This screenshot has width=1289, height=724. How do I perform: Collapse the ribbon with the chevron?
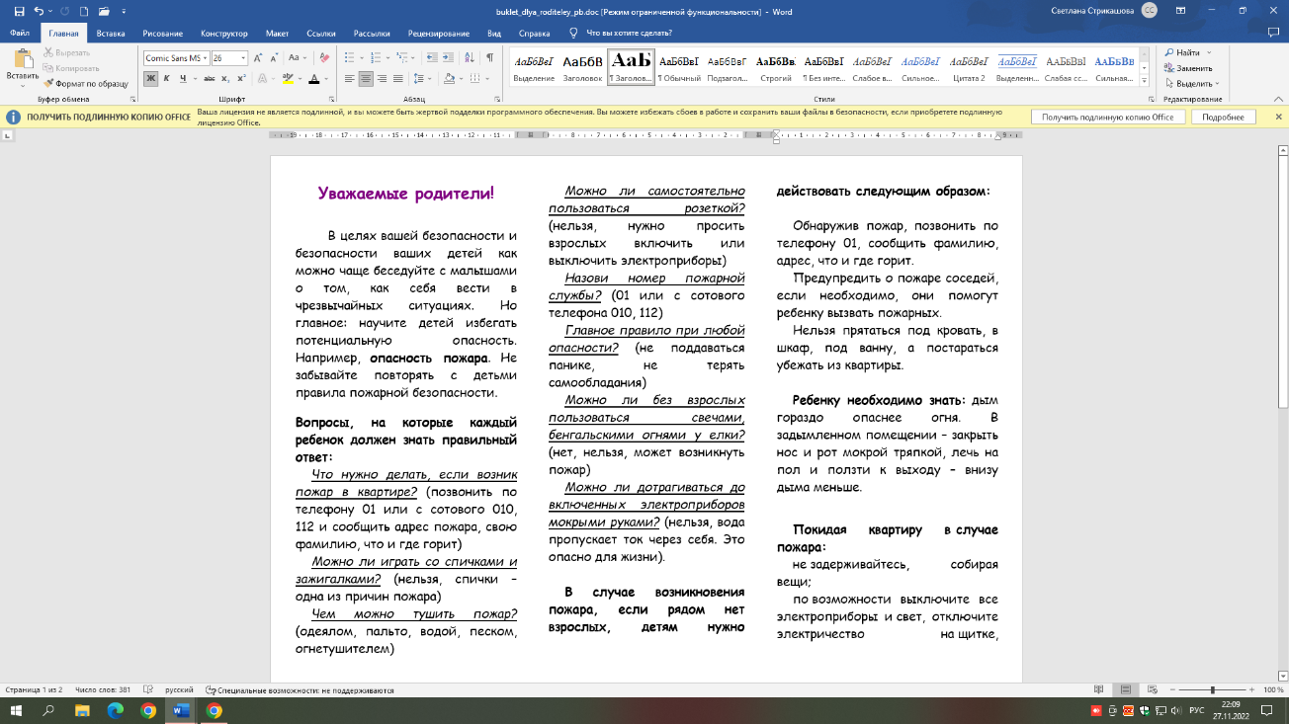point(1278,99)
